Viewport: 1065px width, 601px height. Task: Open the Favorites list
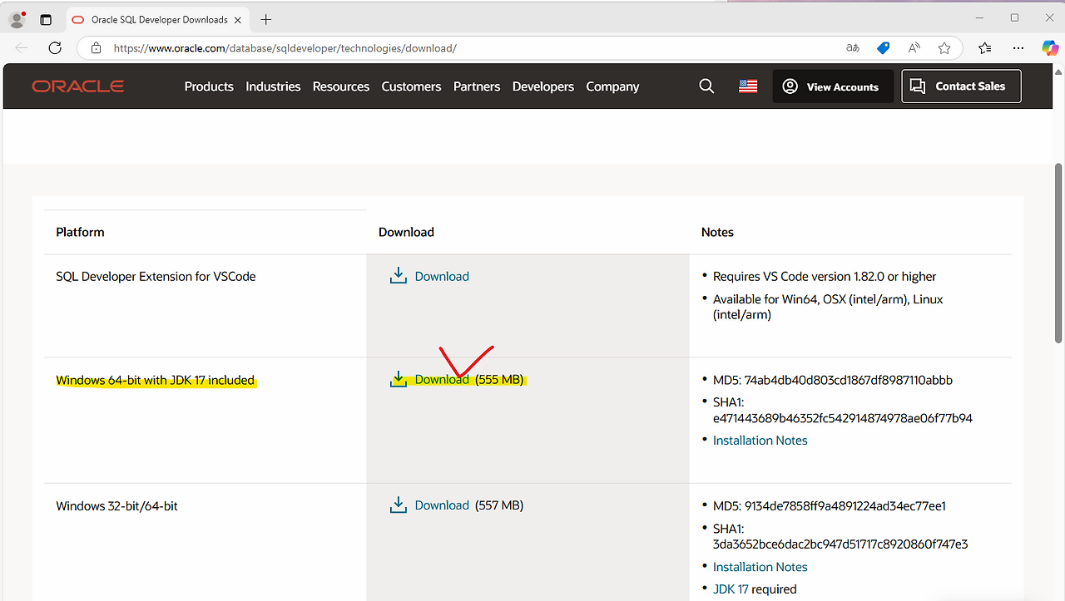point(985,48)
